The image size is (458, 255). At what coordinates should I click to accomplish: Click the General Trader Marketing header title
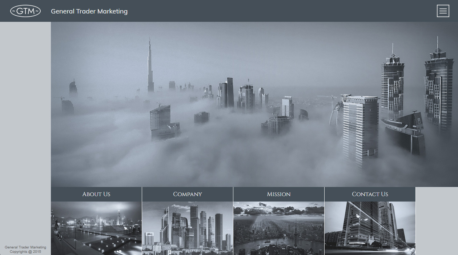pyautogui.click(x=89, y=11)
